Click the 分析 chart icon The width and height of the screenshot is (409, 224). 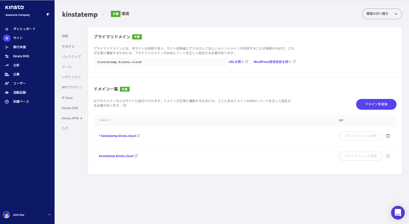point(7,65)
